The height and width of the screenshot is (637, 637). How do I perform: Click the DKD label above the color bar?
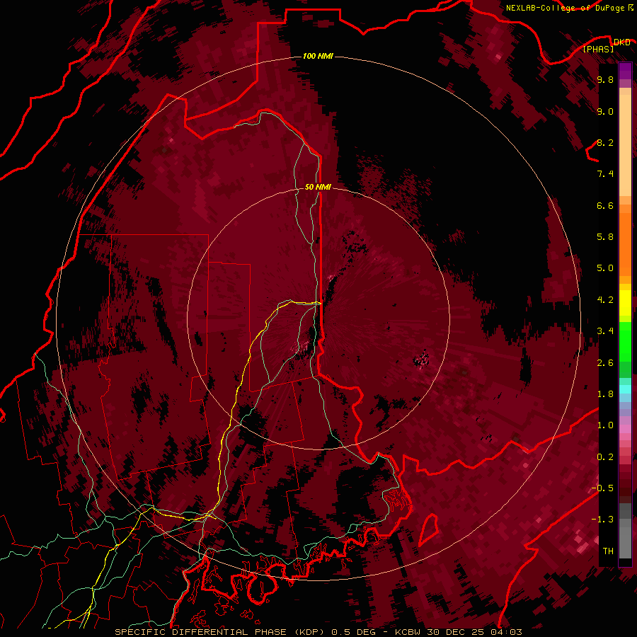point(622,42)
